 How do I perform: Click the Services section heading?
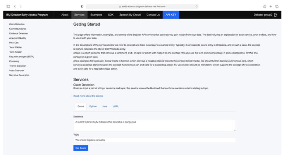(81, 79)
